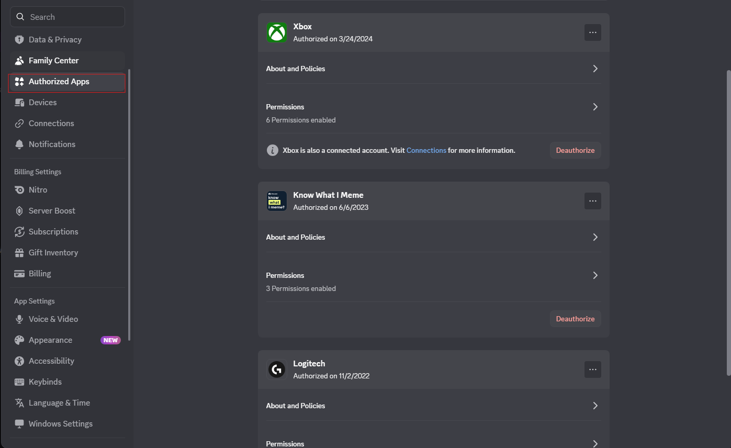
Task: Open the Xbox app logo icon
Action: 276,32
